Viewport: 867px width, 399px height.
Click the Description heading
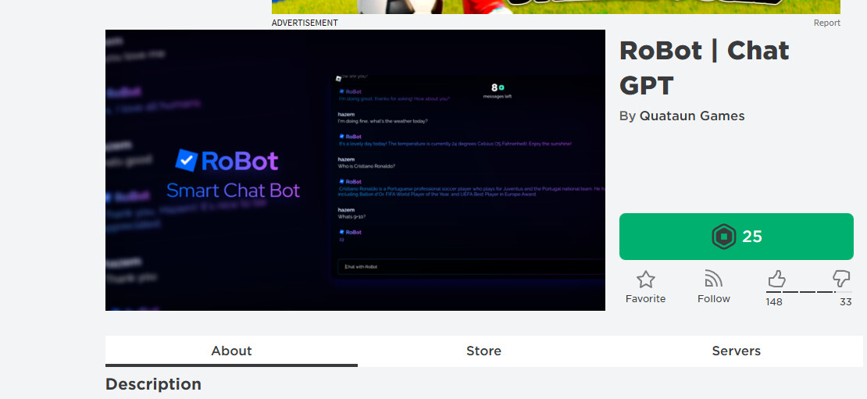153,384
